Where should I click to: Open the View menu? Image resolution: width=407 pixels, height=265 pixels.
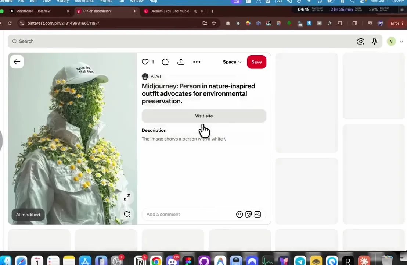pos(46,1)
